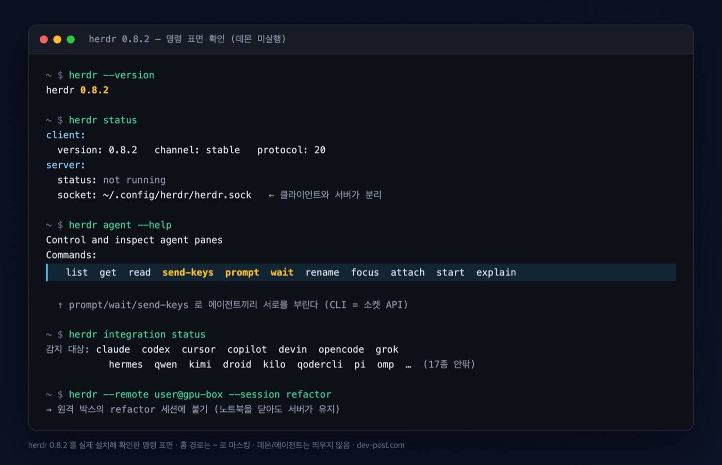
Task: Click 'version: 0.8.2' in client section
Action: 97,150
